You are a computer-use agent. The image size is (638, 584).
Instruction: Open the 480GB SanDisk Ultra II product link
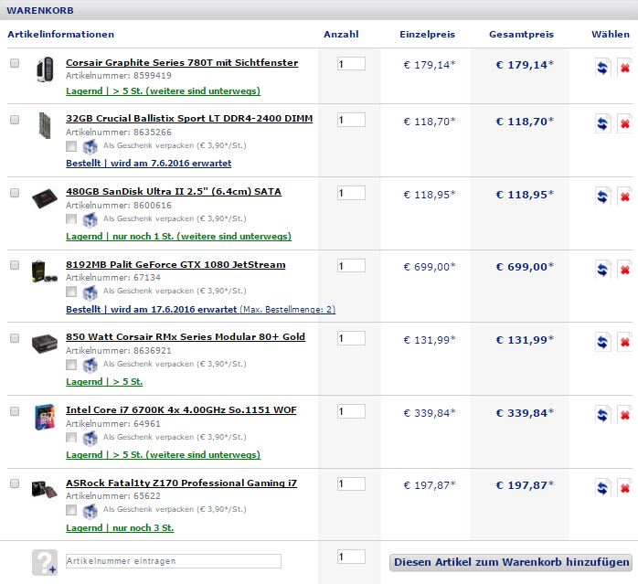(174, 192)
